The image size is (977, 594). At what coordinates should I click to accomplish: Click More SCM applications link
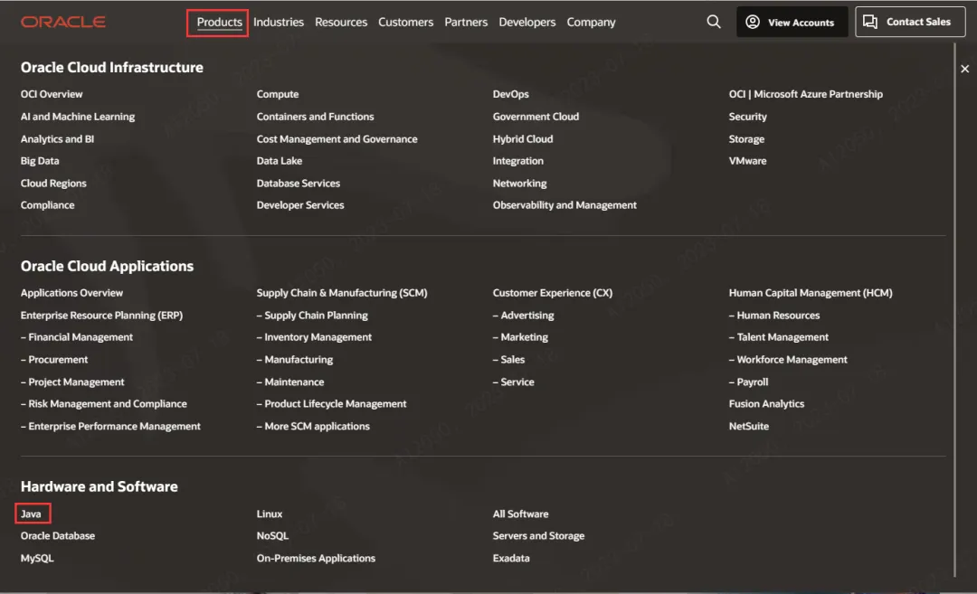click(x=317, y=426)
